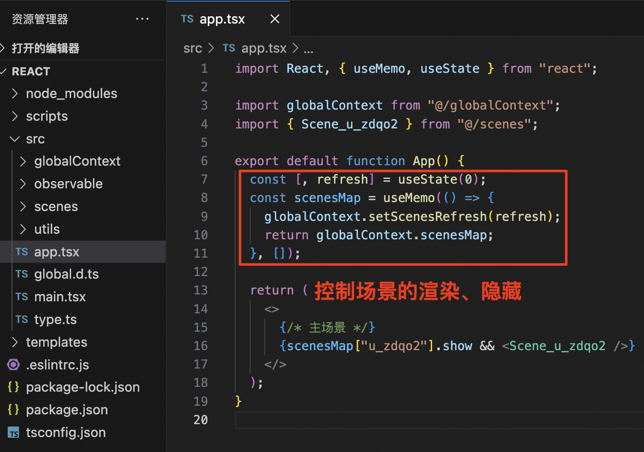Click line number 1 in gutter
This screenshot has width=644, height=452.
(x=205, y=68)
